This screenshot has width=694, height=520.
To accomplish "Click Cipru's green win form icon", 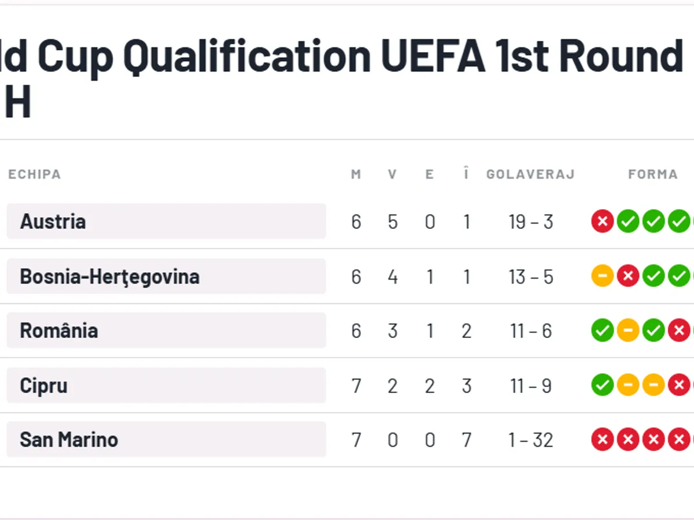I will point(602,385).
